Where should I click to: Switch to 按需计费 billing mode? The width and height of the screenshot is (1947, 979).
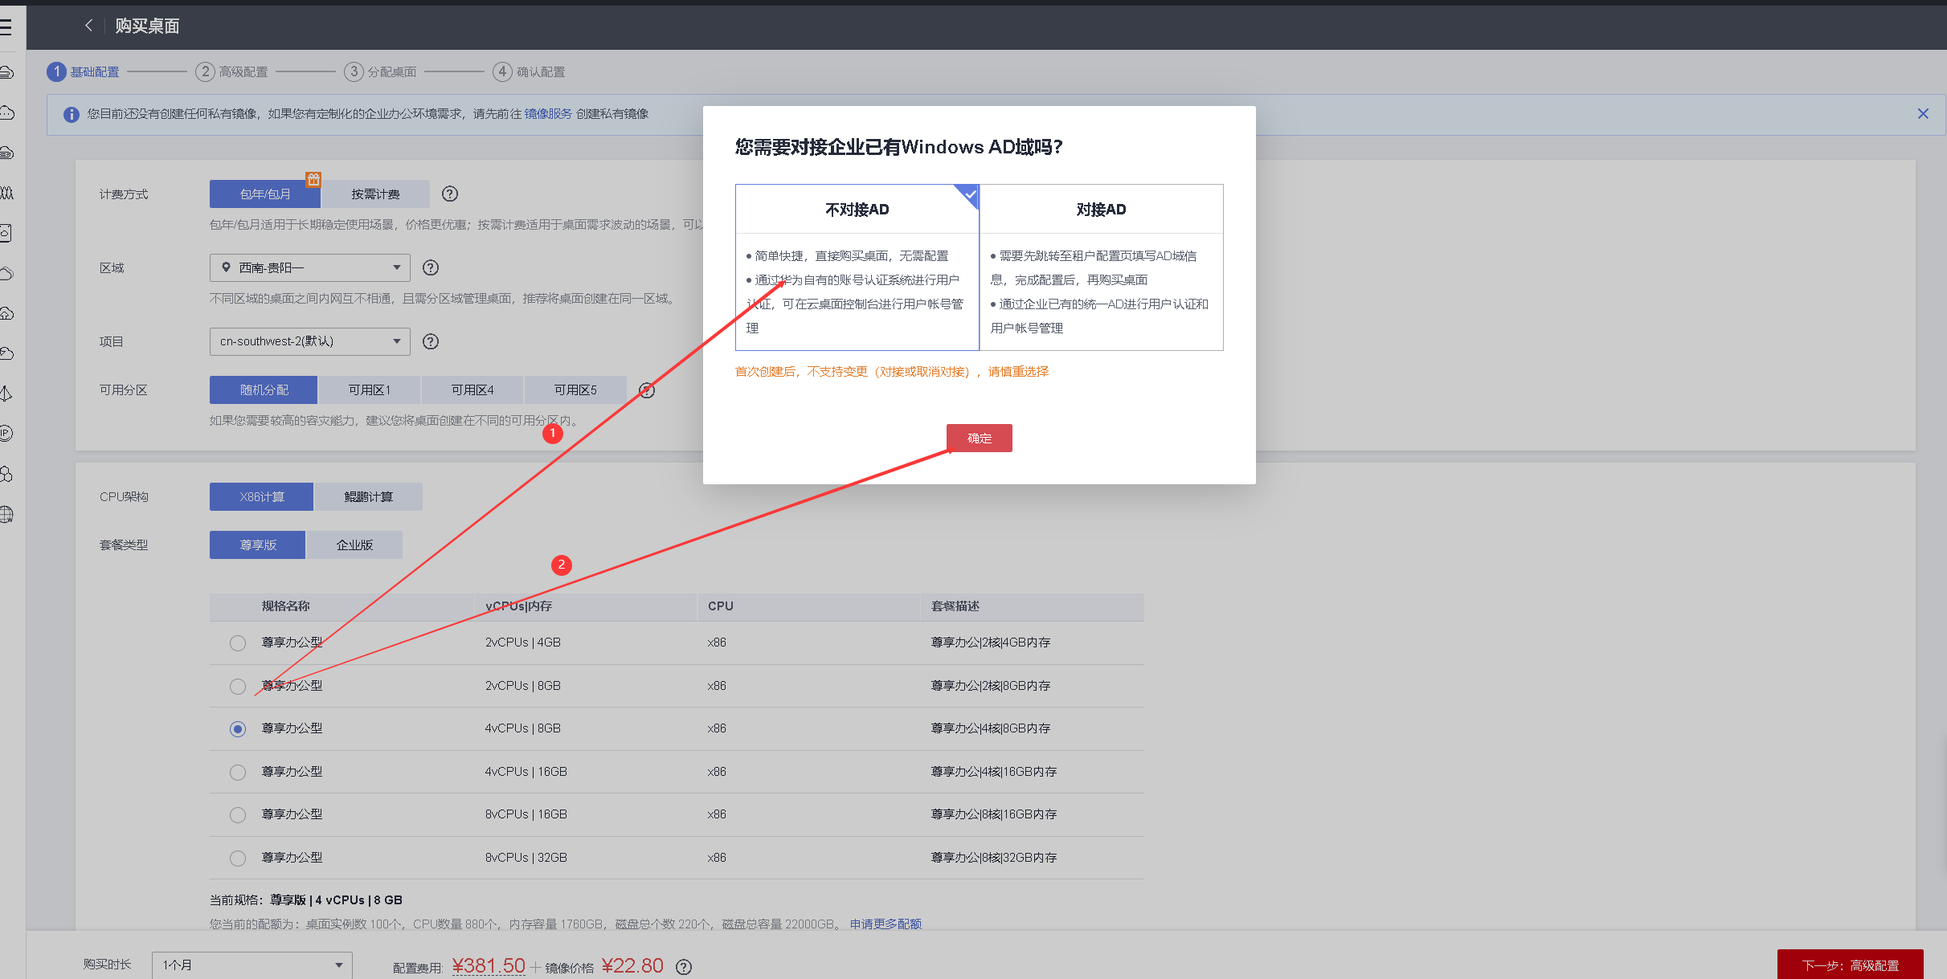(375, 194)
